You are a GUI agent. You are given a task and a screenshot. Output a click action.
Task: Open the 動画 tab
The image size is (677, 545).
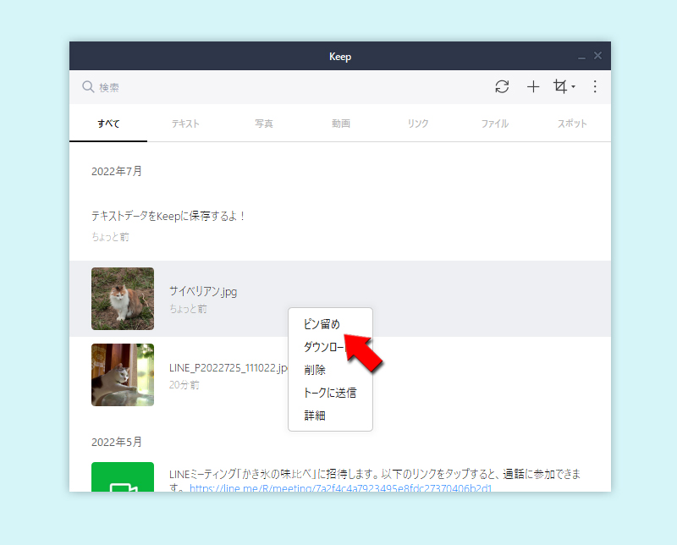pos(340,122)
